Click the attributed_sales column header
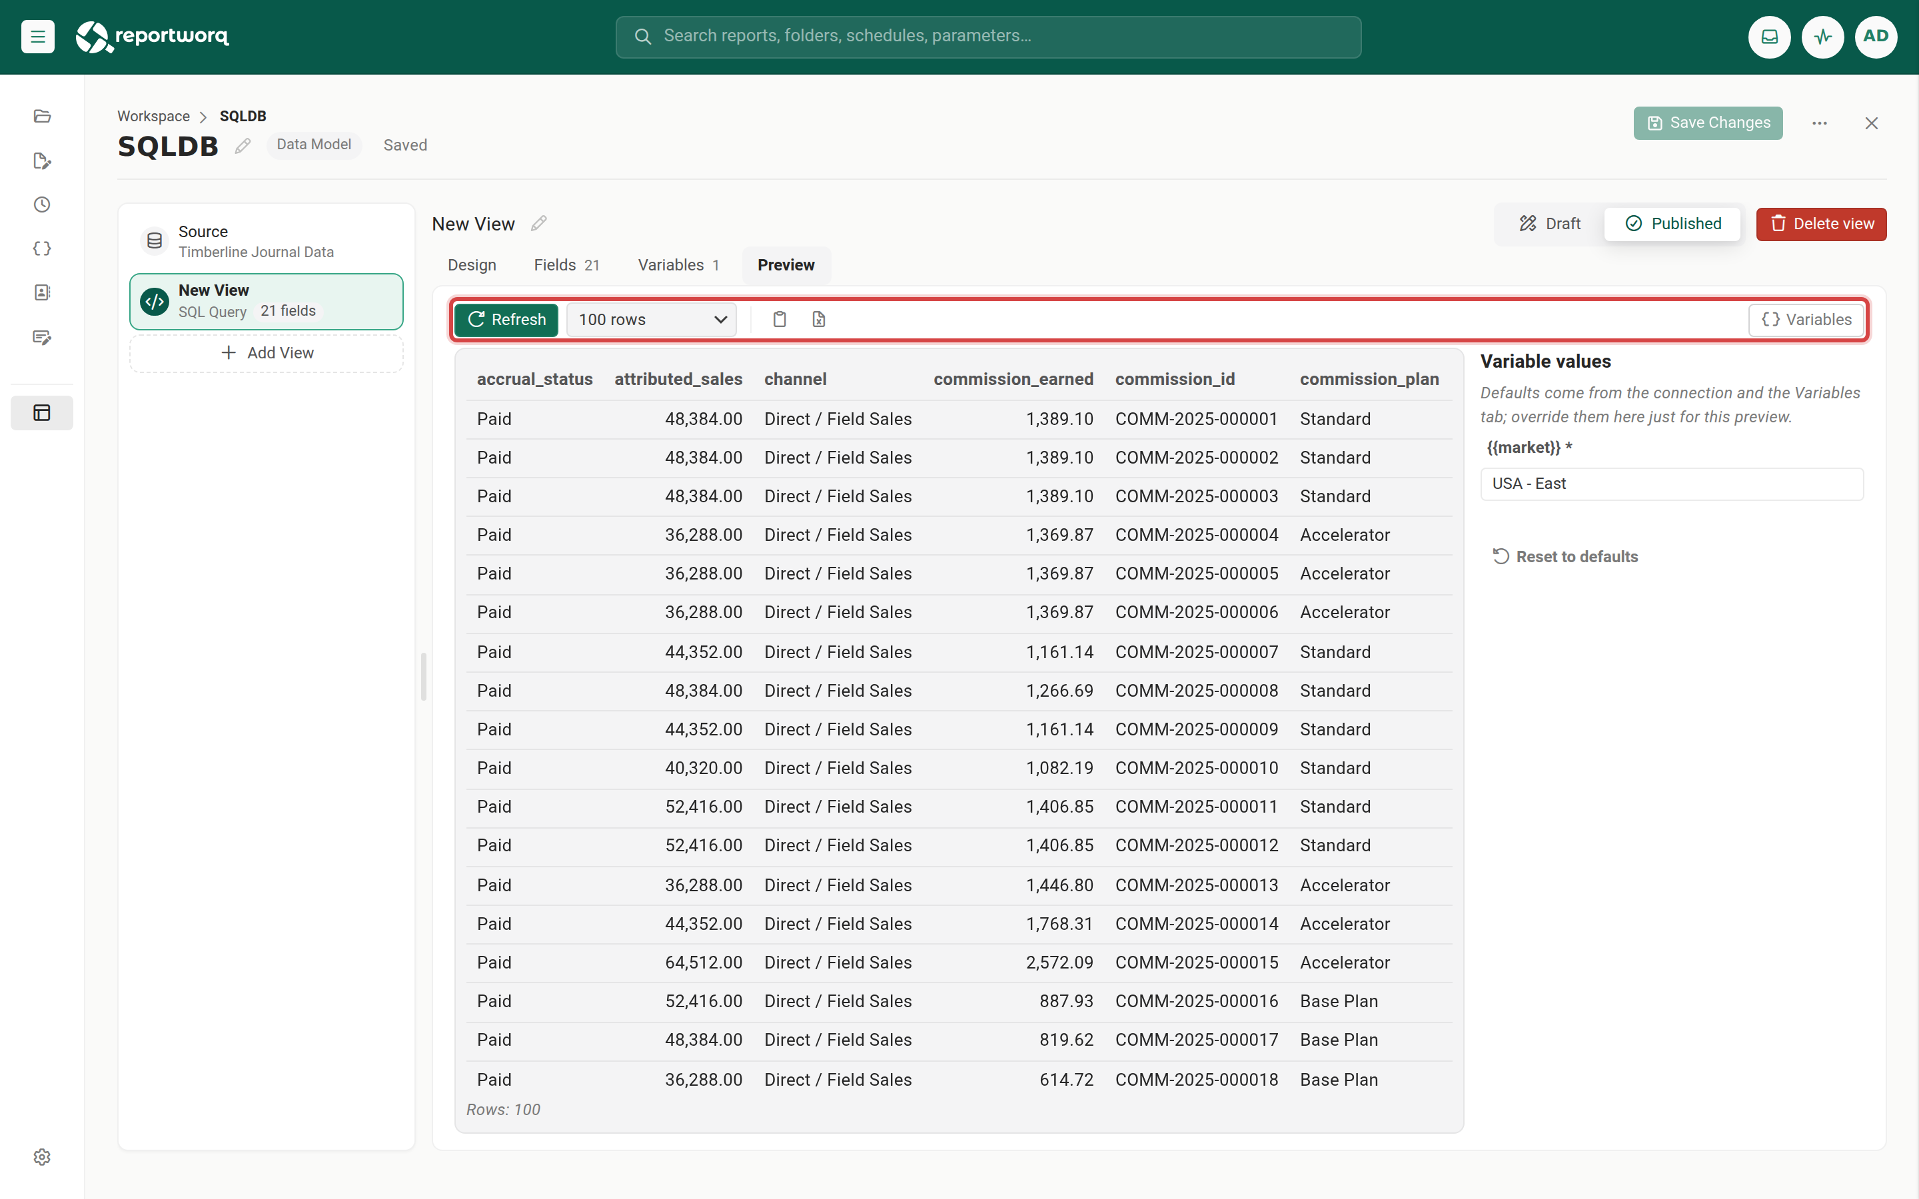This screenshot has width=1919, height=1199. tap(678, 379)
